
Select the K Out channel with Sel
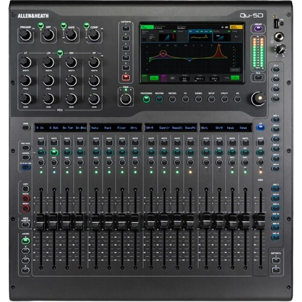pyautogui.click(x=54, y=153)
